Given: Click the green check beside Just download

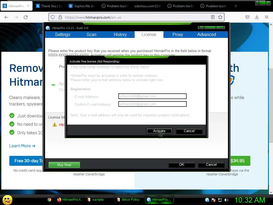Looking at the screenshot, I should pyautogui.click(x=12, y=116).
